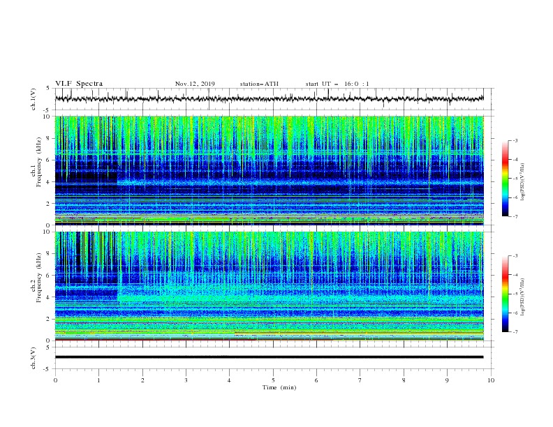
Task: Click the "ch.1(V)" axis label
Action: [x=34, y=99]
